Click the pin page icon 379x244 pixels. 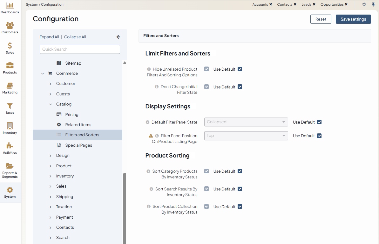coord(373,4)
